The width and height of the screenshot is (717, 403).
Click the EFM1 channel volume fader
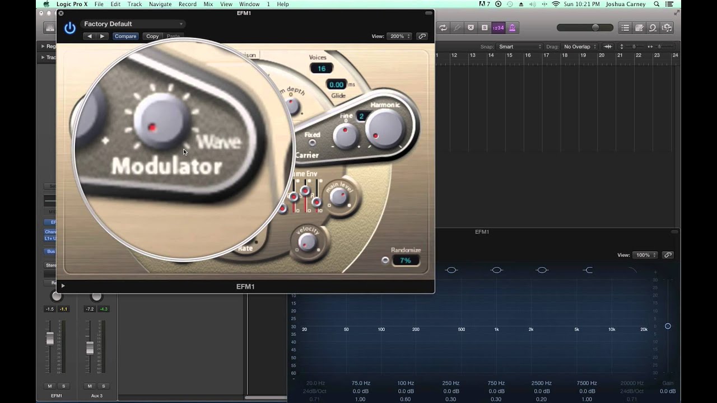point(50,338)
